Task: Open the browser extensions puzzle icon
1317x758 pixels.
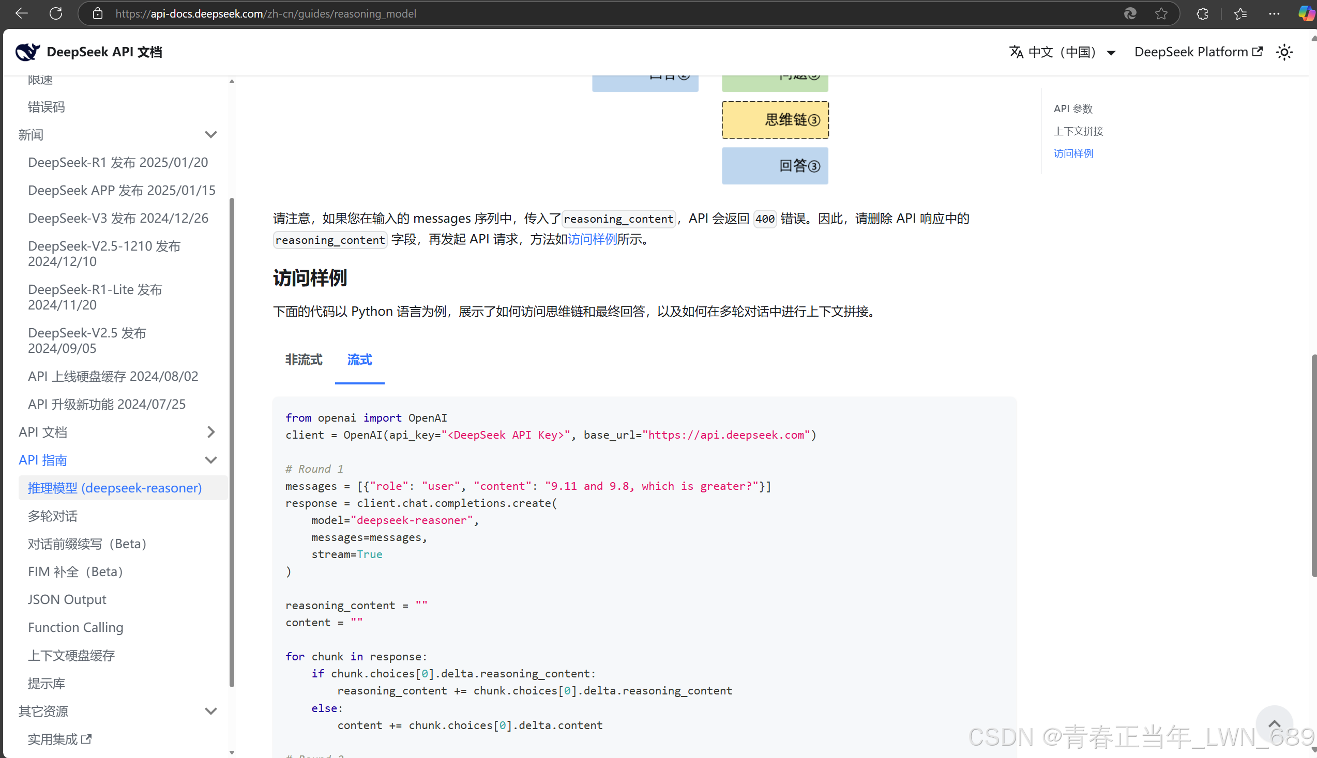Action: click(x=1202, y=13)
